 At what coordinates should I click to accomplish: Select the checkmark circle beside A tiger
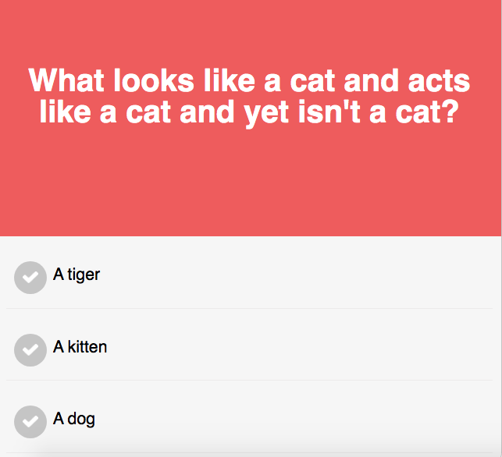coord(30,278)
